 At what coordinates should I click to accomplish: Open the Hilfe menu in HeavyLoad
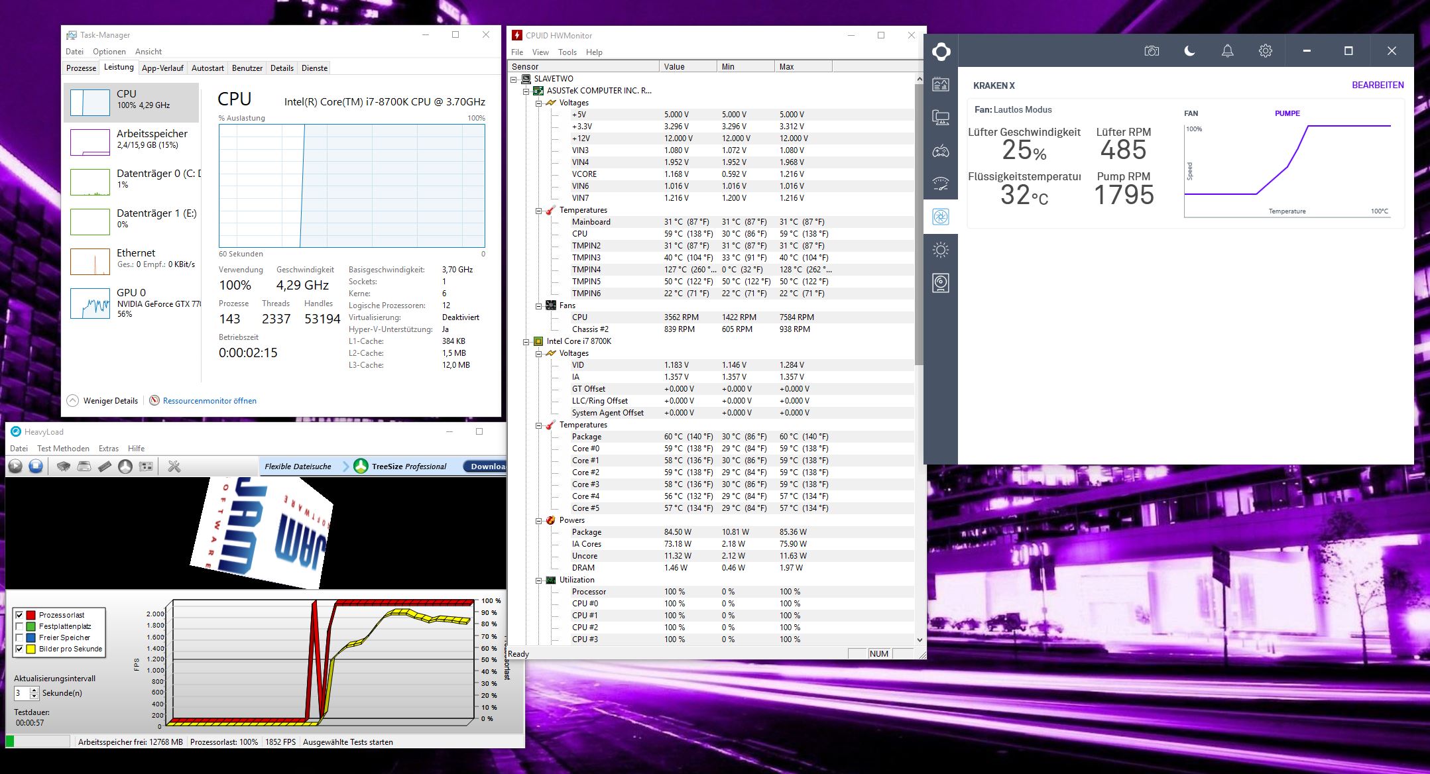point(136,449)
